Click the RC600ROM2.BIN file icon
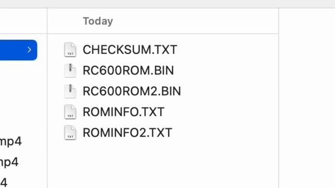Image resolution: width=335 pixels, height=188 pixels. [70, 91]
